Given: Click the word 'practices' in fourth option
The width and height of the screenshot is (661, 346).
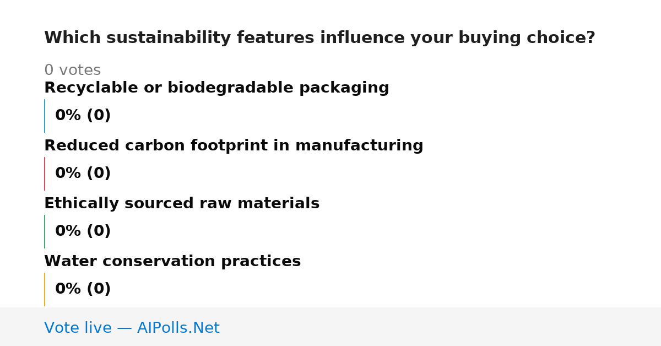Looking at the screenshot, I should [261, 262].
